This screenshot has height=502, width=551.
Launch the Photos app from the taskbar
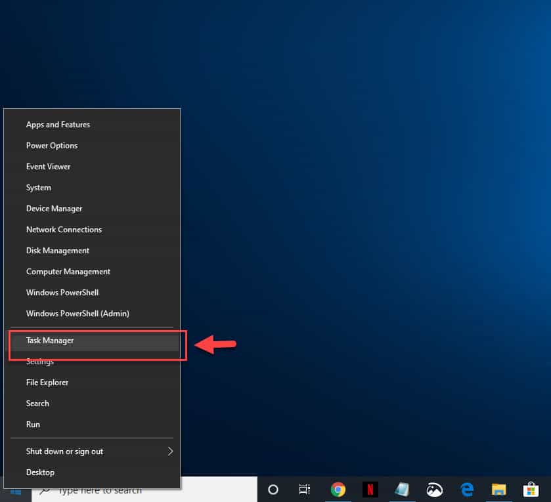tap(434, 490)
